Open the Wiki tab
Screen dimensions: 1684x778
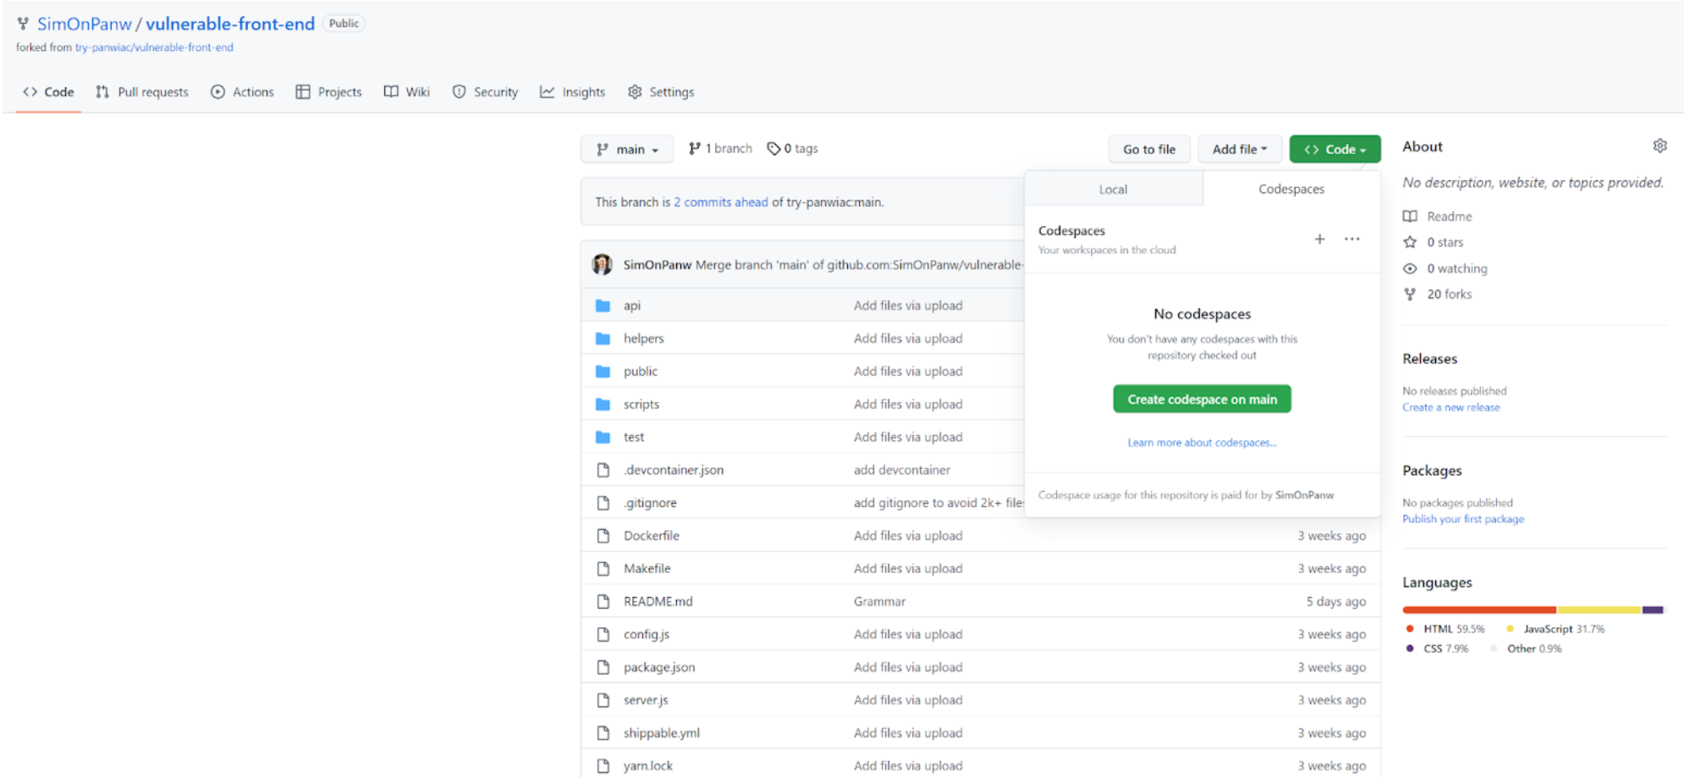(407, 92)
